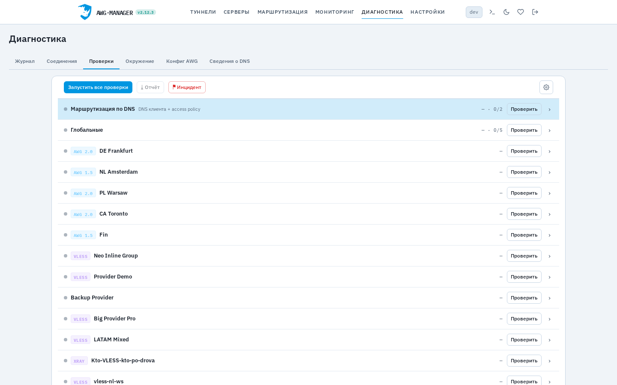Viewport: 617px width, 385px height.
Task: Click the dev badge in header
Action: (474, 12)
